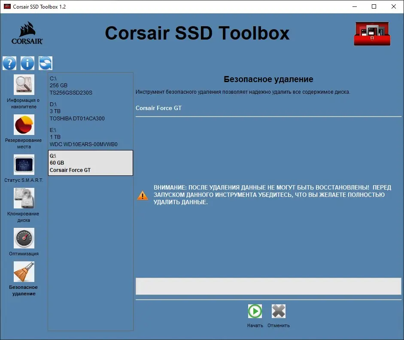Close the Corsair SSD Toolbox window

[x=393, y=6]
